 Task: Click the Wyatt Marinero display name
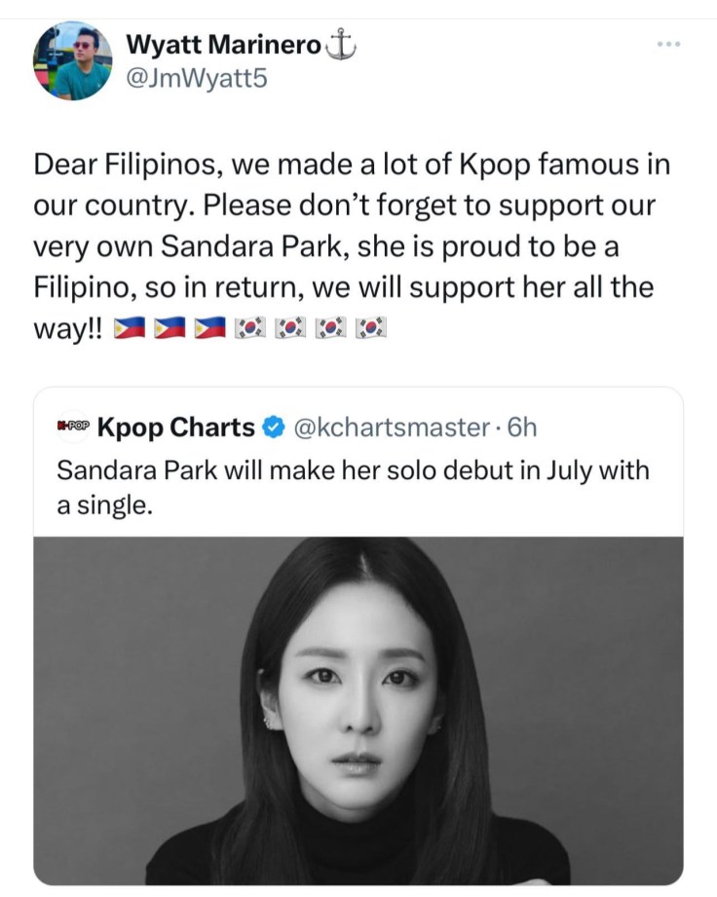click(x=223, y=44)
